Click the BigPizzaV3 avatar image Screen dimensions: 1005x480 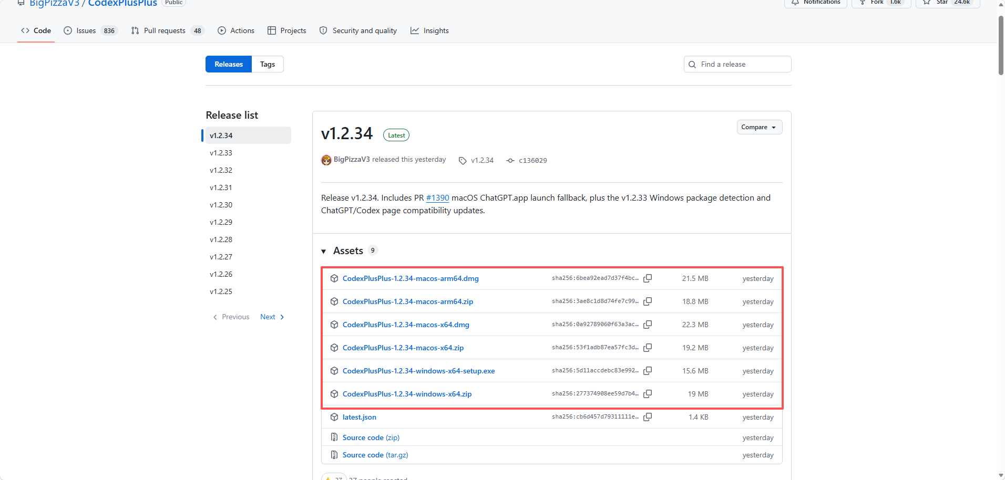[x=326, y=160]
